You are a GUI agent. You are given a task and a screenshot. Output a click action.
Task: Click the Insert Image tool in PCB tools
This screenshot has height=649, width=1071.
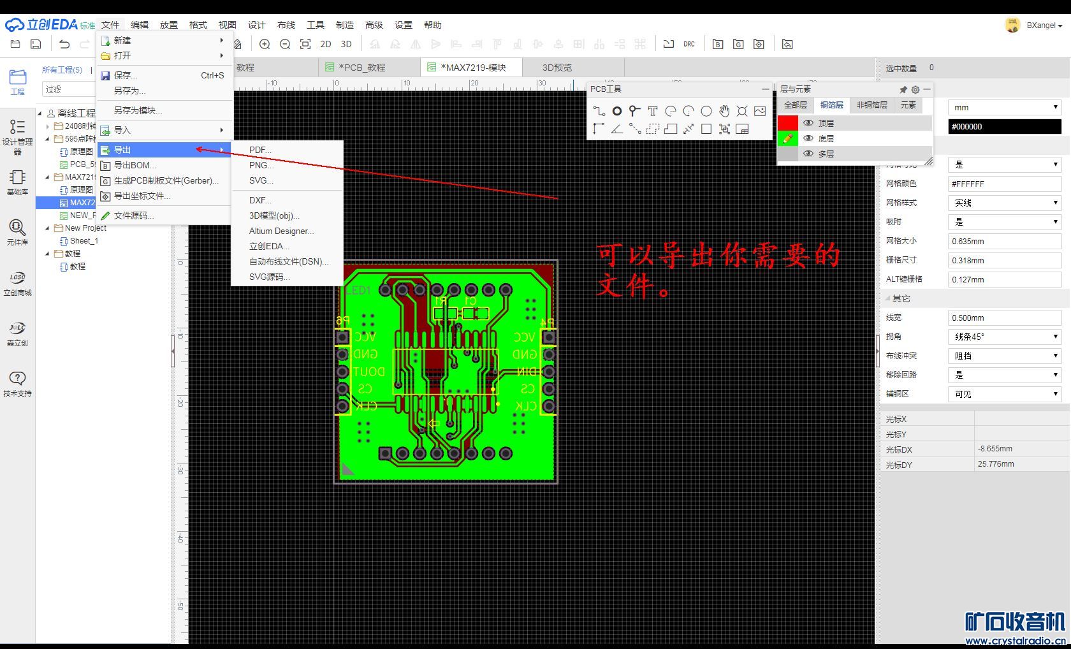click(760, 111)
